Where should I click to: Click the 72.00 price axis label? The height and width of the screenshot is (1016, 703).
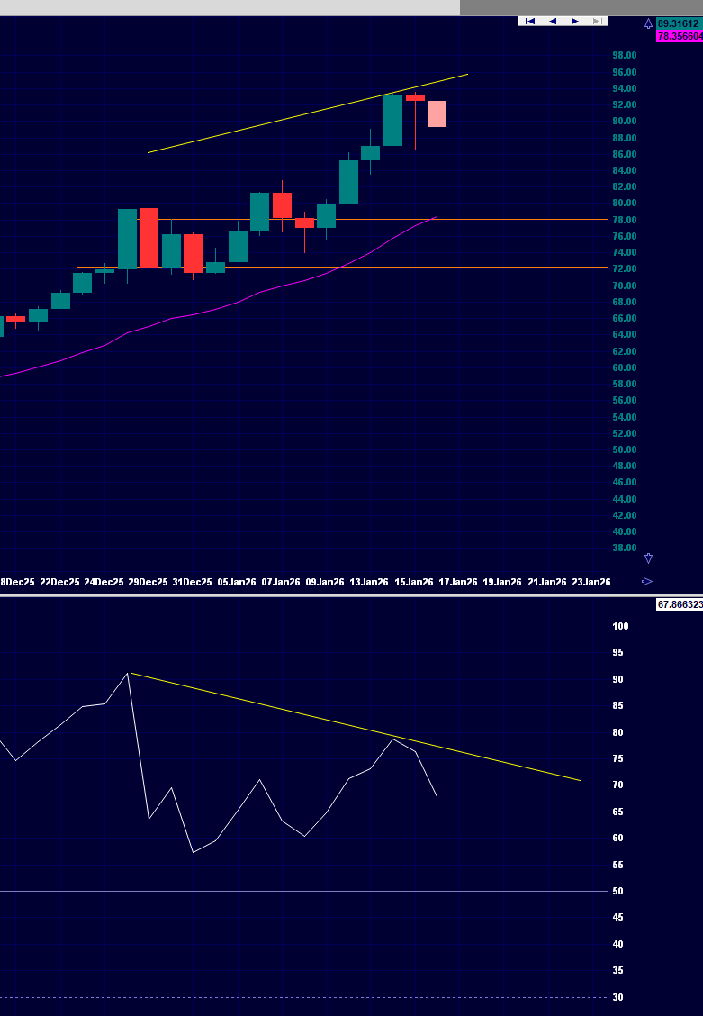coord(625,269)
